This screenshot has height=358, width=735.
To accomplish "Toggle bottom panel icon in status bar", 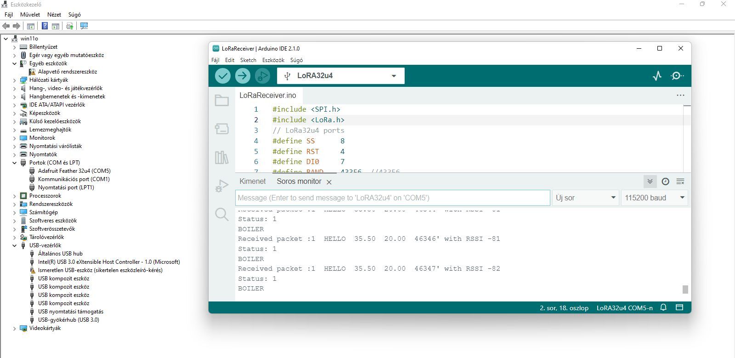I will click(679, 307).
